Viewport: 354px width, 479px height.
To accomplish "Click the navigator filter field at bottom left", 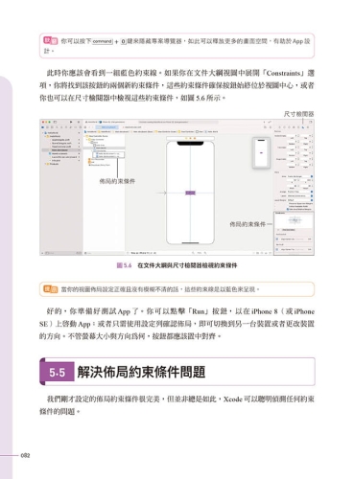I will click(61, 253).
